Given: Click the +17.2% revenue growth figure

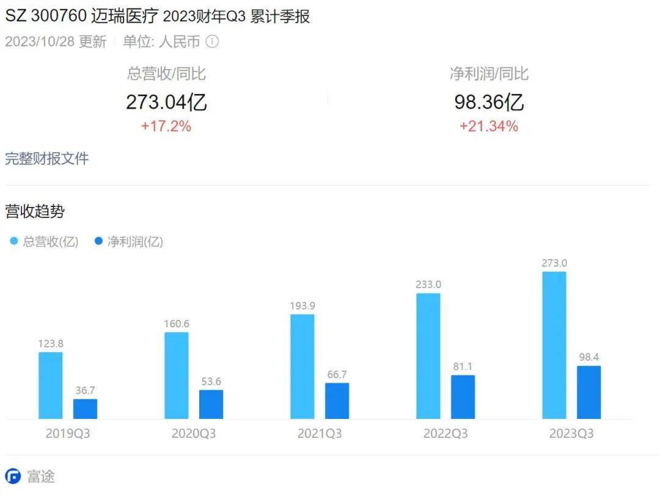Looking at the screenshot, I should click(x=166, y=126).
